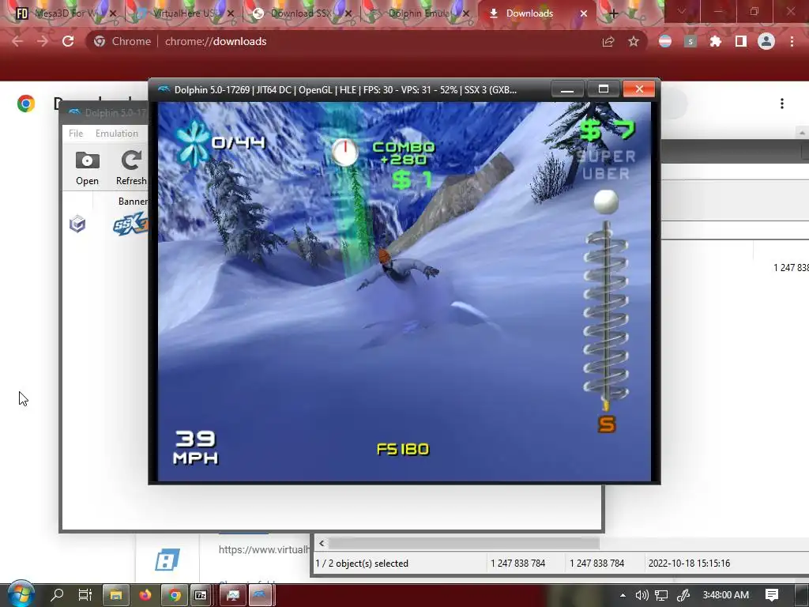Click the striped flag extension icon
Image resolution: width=809 pixels, height=607 pixels.
point(665,42)
